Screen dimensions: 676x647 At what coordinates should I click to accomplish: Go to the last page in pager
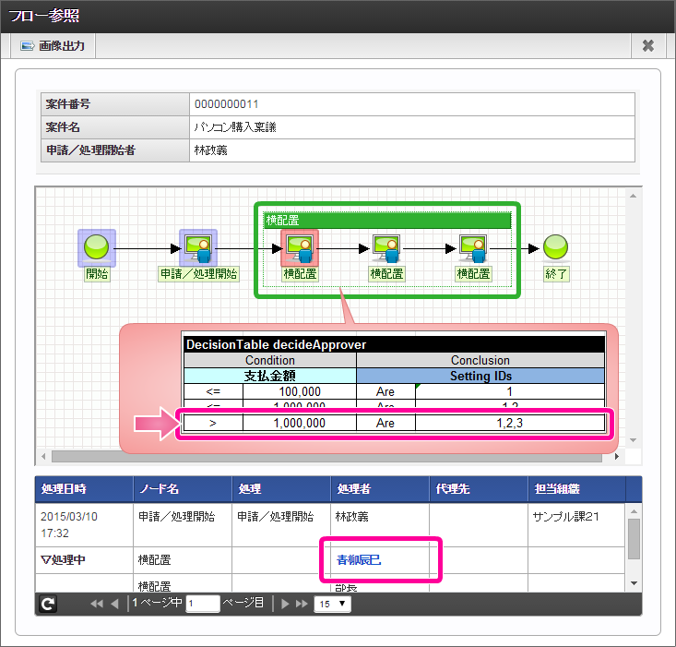[x=302, y=604]
